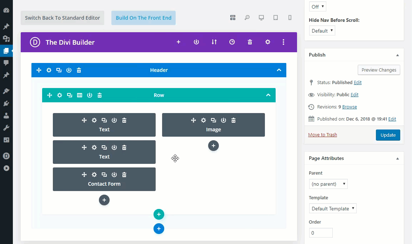
Task: Open Header section settings gear
Action: 49,70
